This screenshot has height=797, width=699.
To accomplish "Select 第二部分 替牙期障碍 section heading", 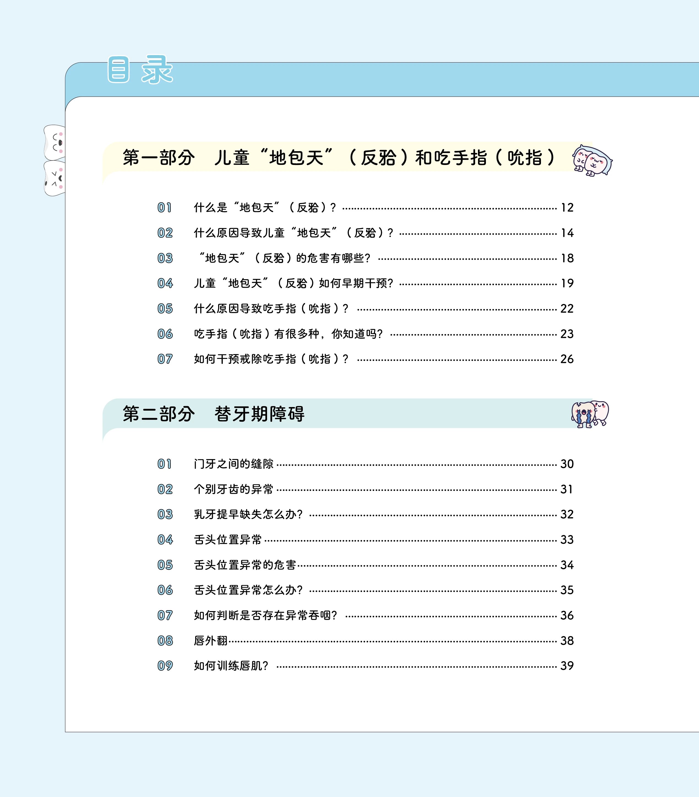I will point(213,414).
